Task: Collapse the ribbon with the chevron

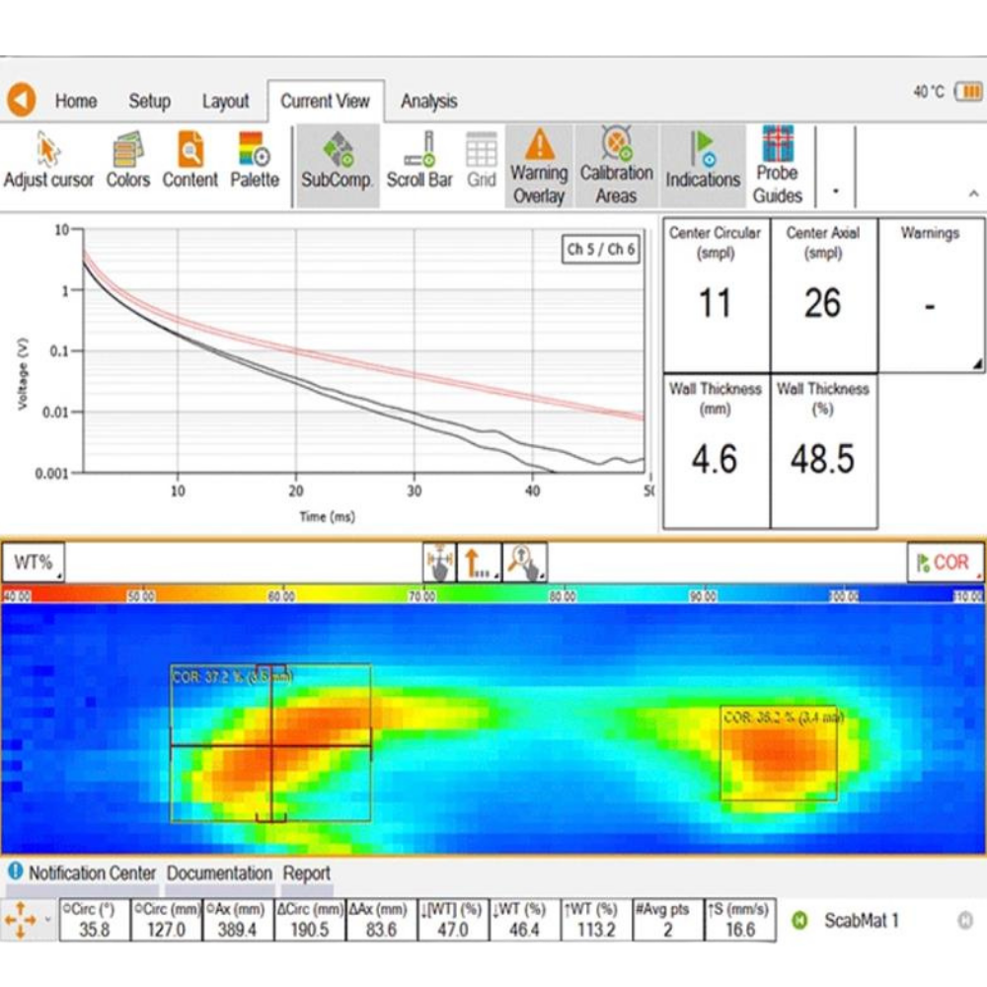Action: 973,194
